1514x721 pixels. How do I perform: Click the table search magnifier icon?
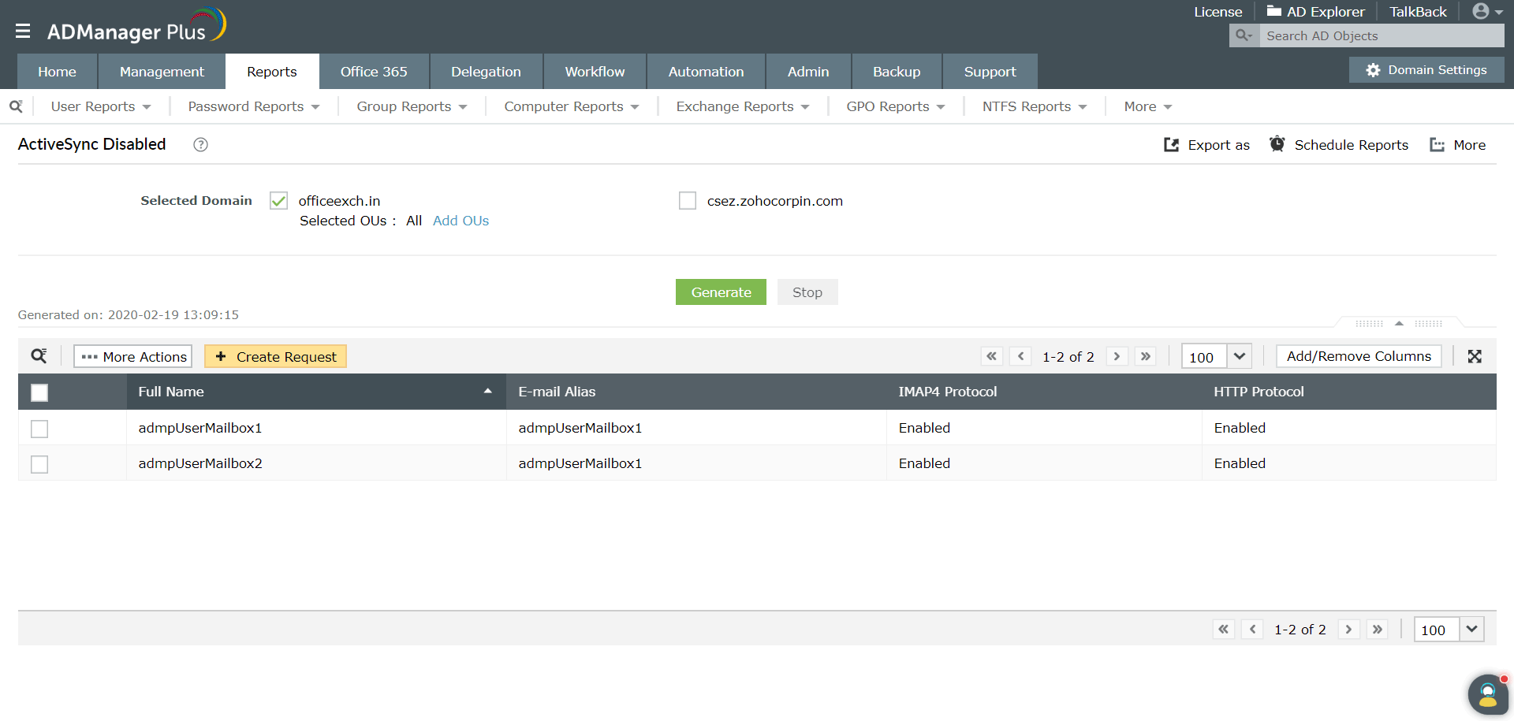39,356
